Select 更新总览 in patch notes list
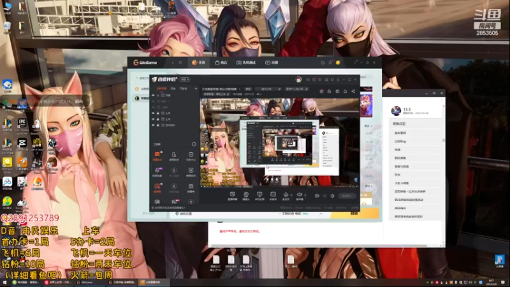The width and height of the screenshot is (510, 287). [399, 124]
